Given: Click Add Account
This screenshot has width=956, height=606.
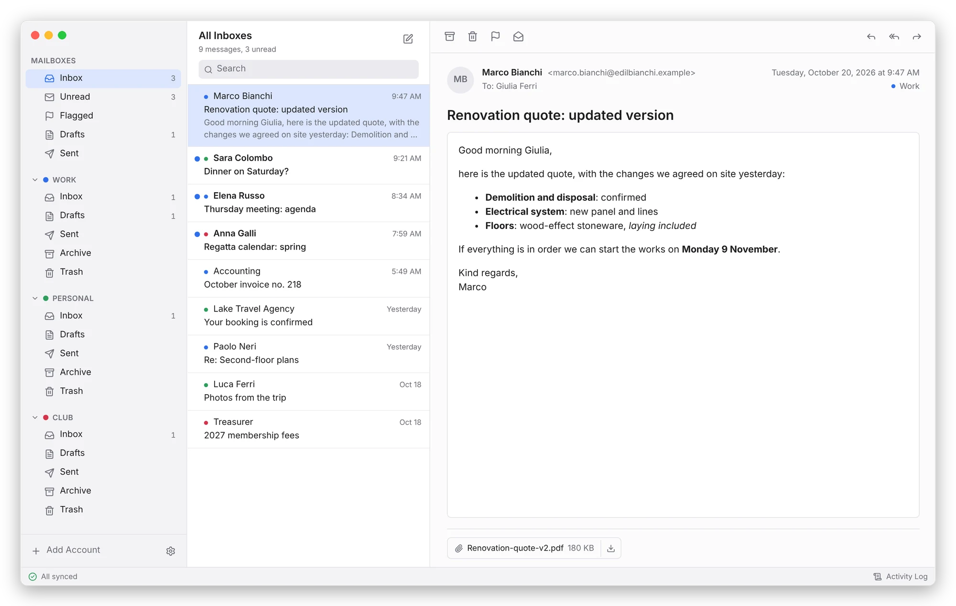Looking at the screenshot, I should (x=66, y=550).
